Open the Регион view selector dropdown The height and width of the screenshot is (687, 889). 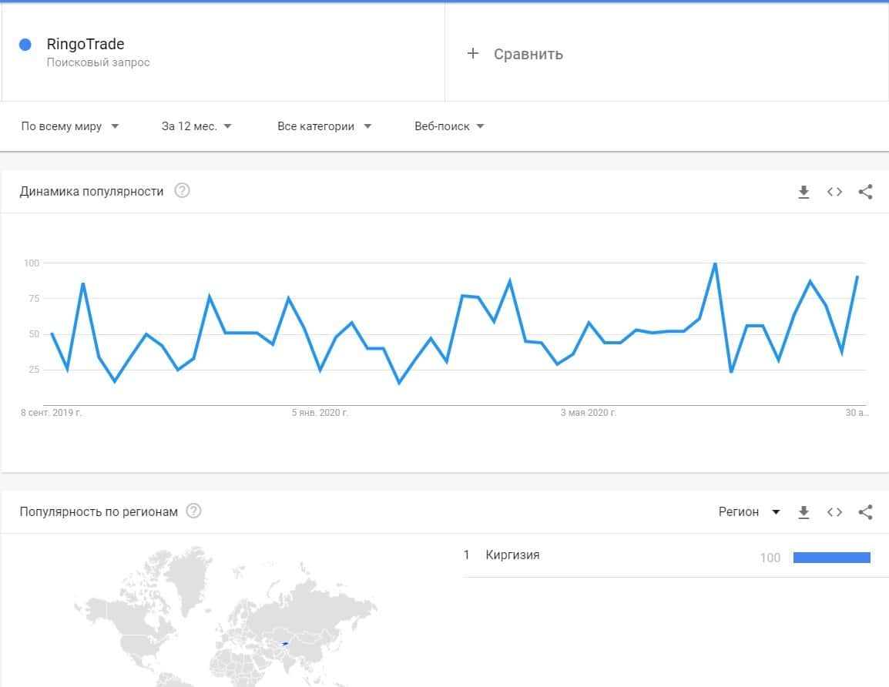pos(749,512)
